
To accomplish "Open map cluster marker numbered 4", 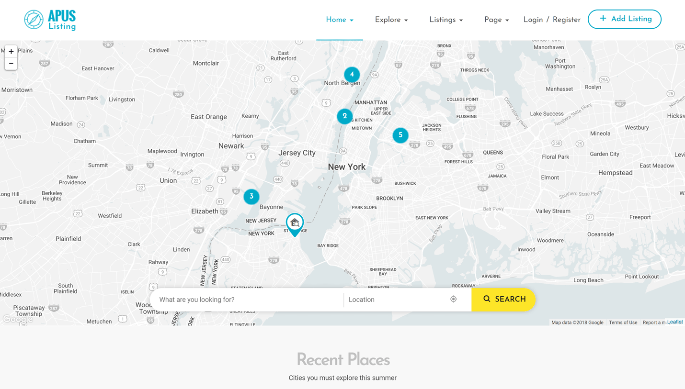I will click(x=352, y=75).
